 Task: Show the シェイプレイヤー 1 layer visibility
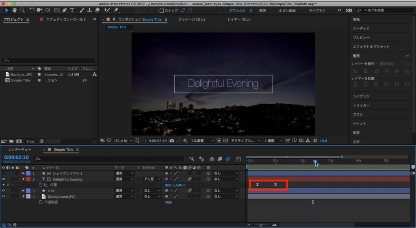[4, 173]
